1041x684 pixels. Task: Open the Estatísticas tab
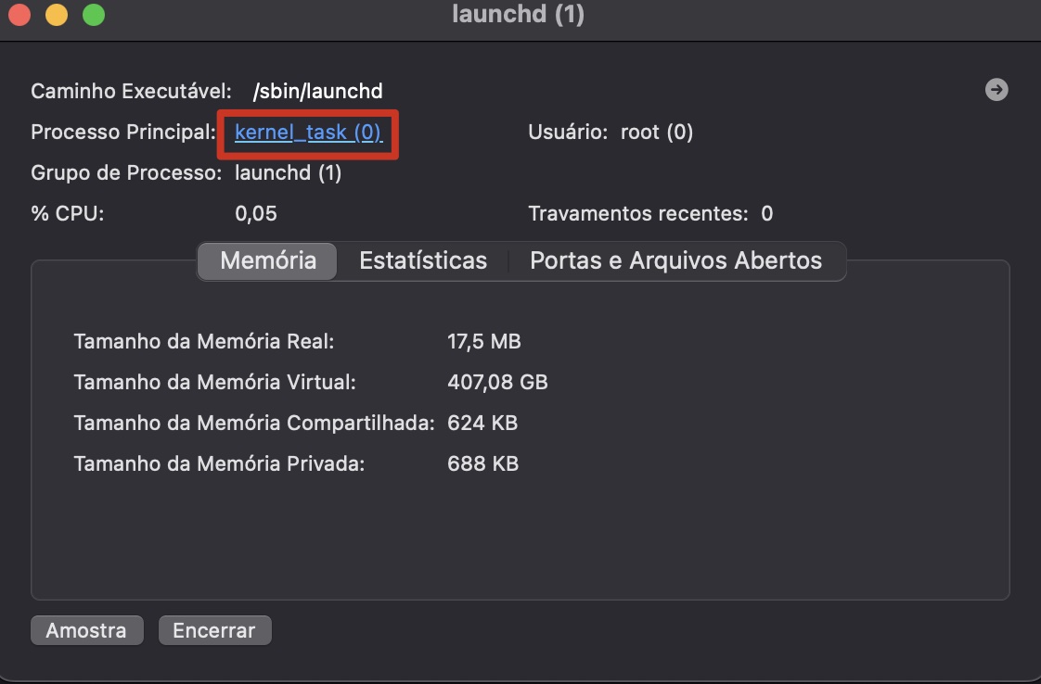pos(423,260)
